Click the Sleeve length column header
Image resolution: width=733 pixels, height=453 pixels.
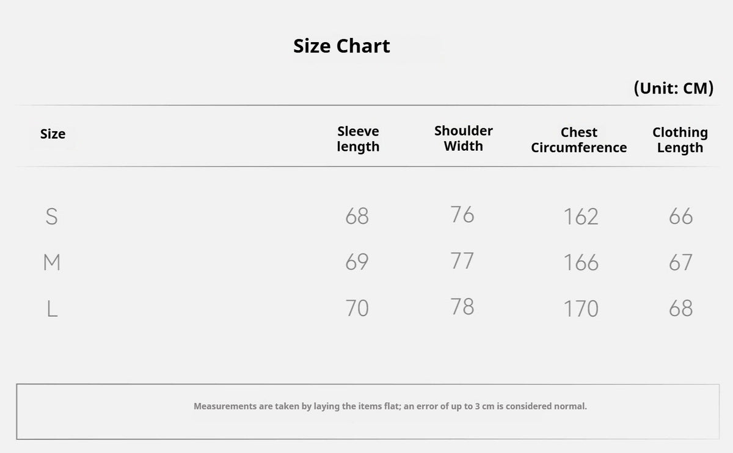point(358,139)
